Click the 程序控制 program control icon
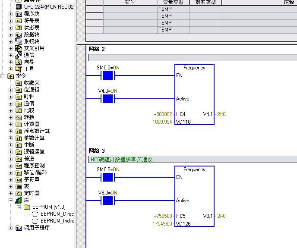Viewport: 297px width, 248px height. point(19,166)
